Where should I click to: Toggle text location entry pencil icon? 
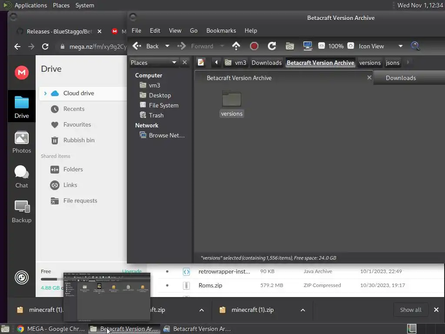click(201, 62)
